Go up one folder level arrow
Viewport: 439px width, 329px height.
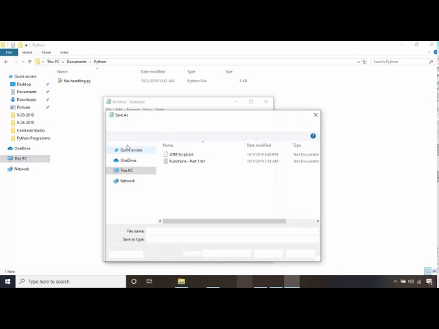coord(29,62)
